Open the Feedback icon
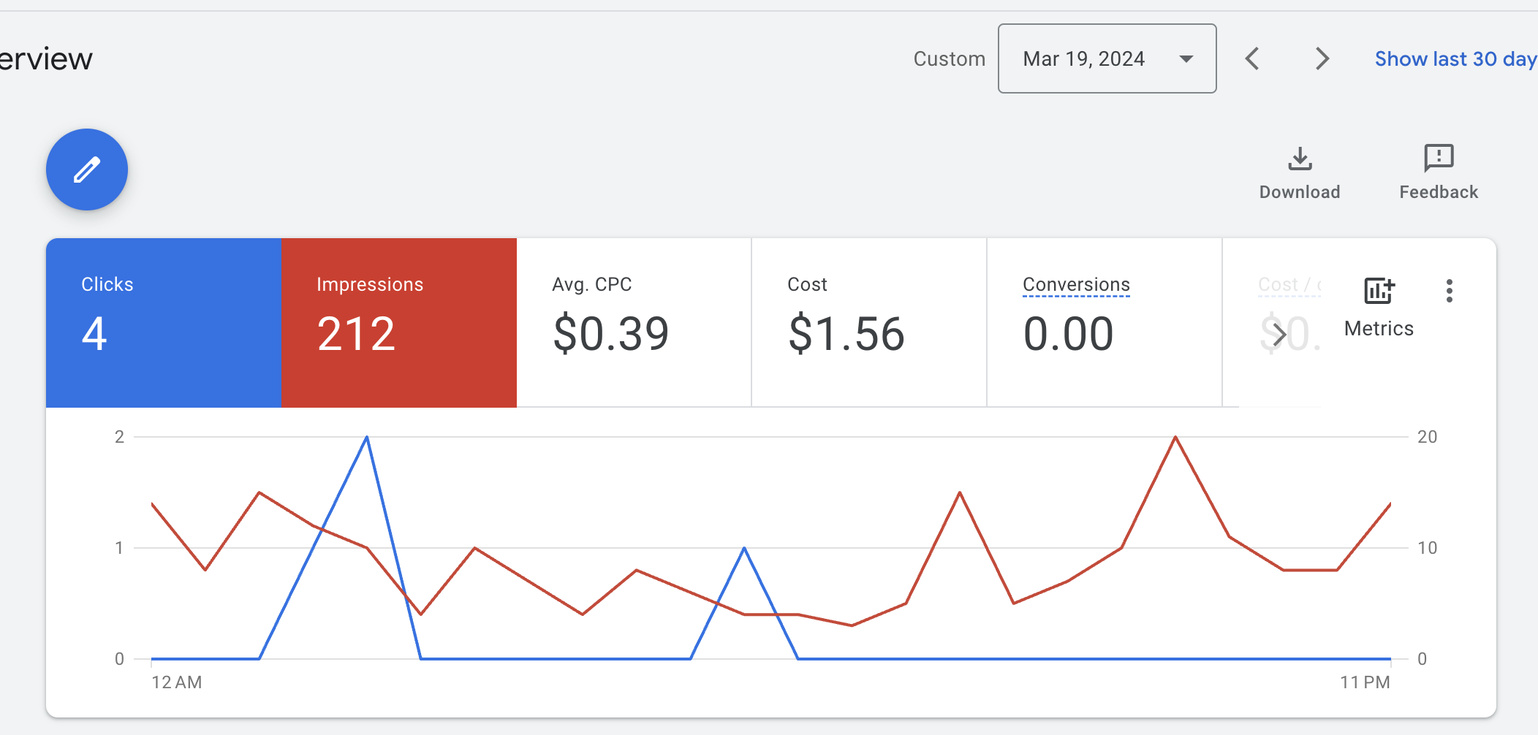The width and height of the screenshot is (1538, 735). click(x=1439, y=159)
